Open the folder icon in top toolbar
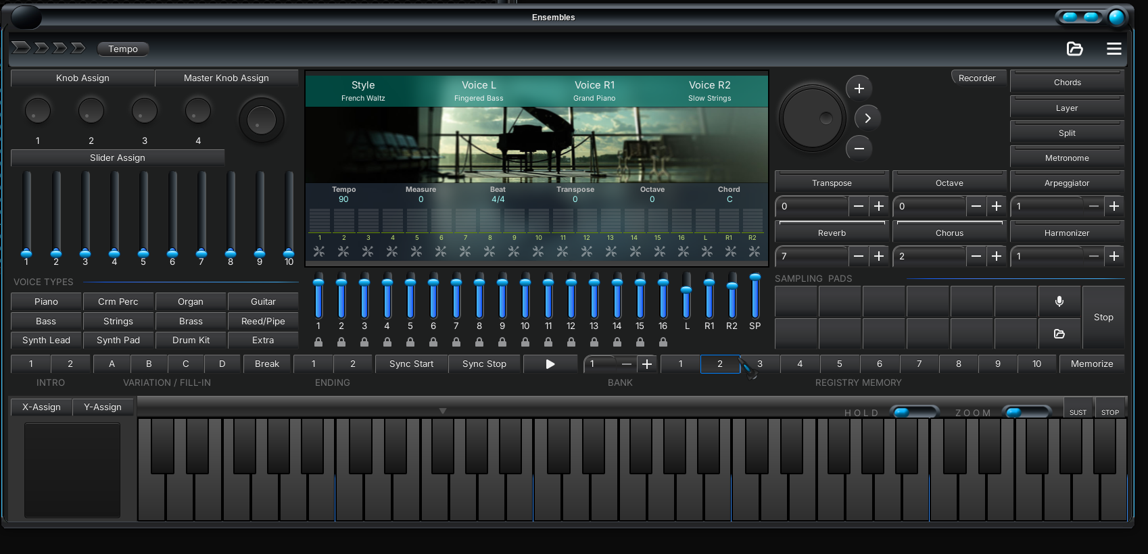The width and height of the screenshot is (1148, 554). click(1074, 49)
